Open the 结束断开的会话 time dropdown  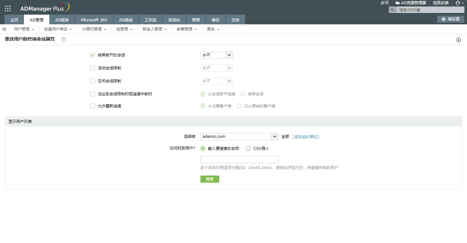click(229, 55)
